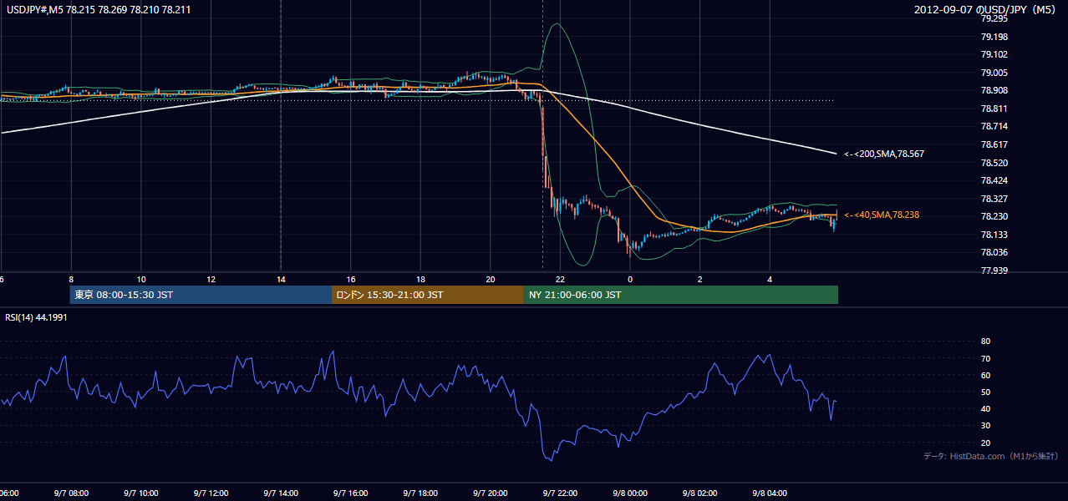1068x501 pixels.
Task: Click the 9/7 18:00 bottom time label
Action: click(x=420, y=493)
